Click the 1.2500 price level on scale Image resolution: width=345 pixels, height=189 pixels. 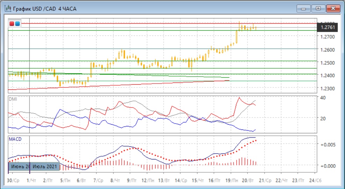tap(328, 63)
